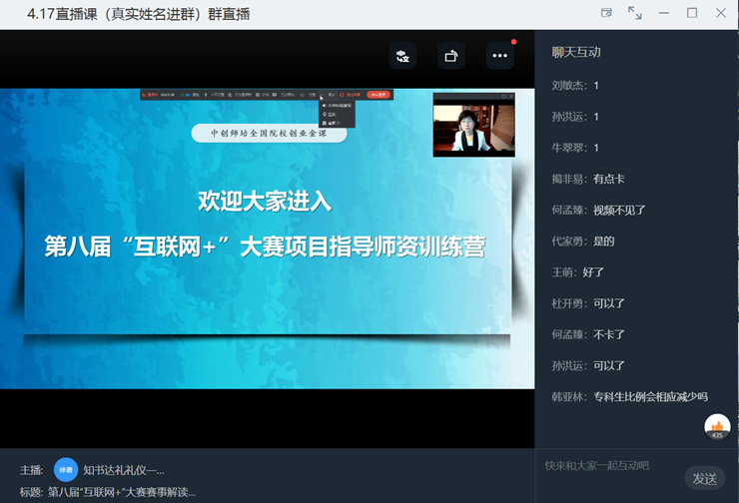This screenshot has height=503, width=739.
Task: Click 何孟臻's message 视频不见了
Action: click(619, 210)
